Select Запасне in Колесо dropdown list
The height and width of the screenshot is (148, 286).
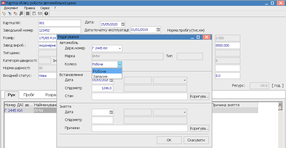point(107,76)
